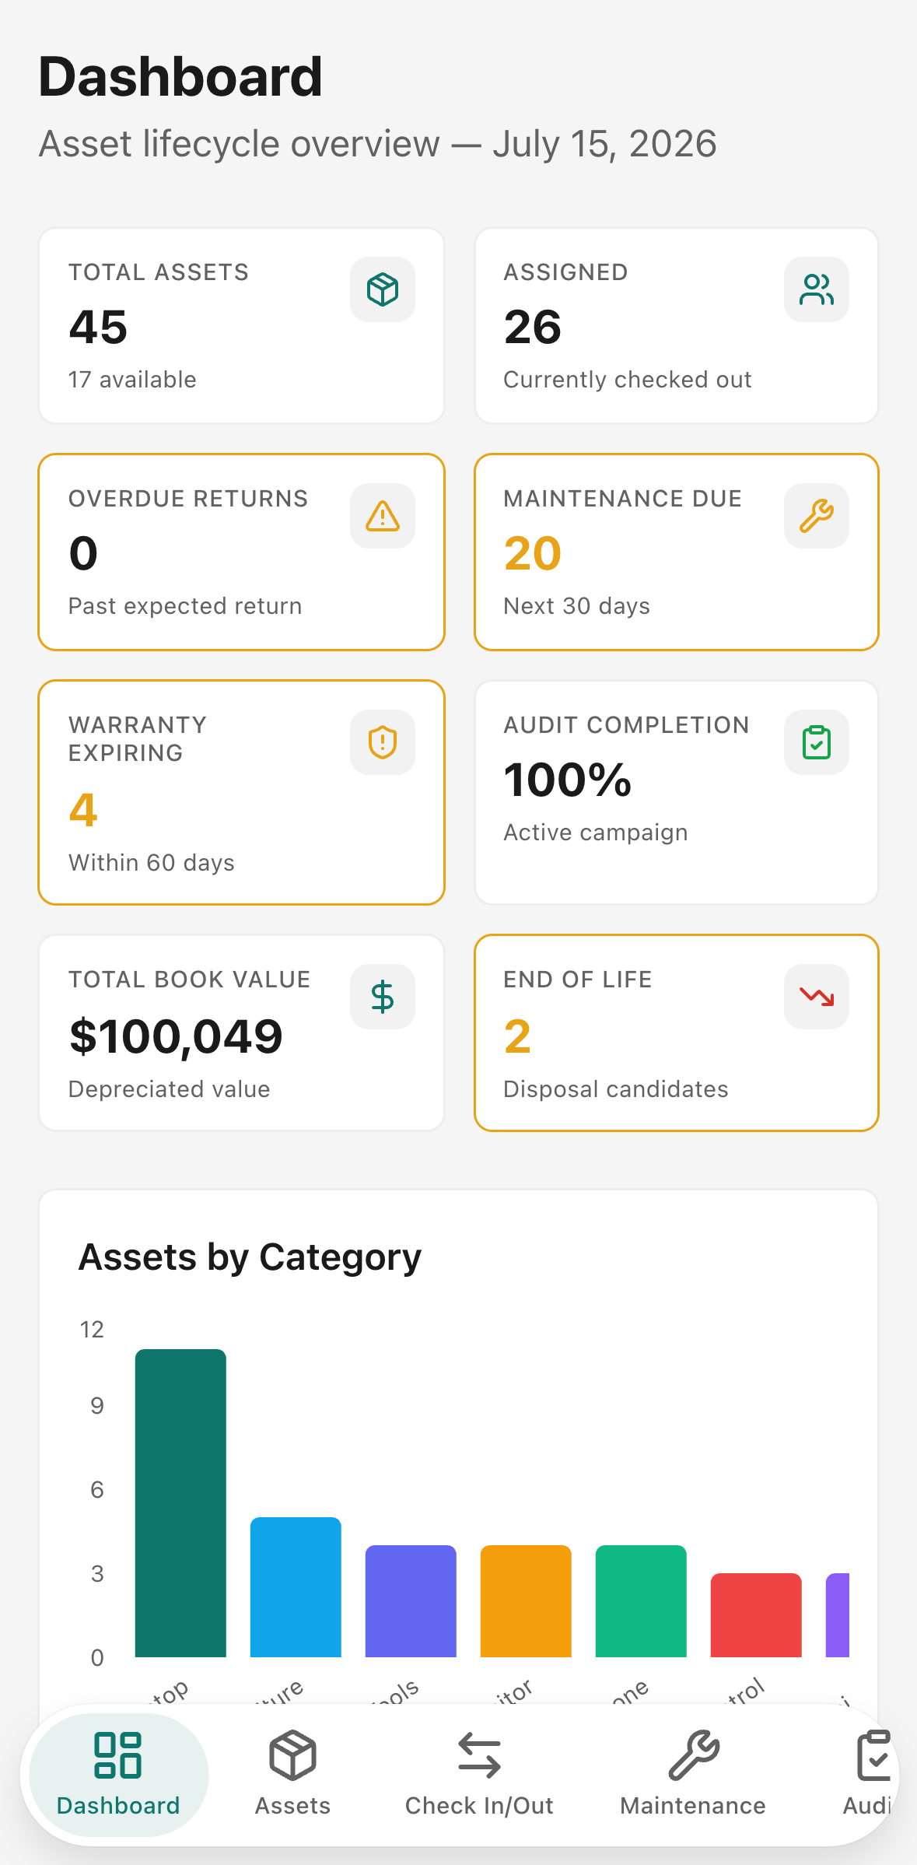The height and width of the screenshot is (1865, 917).
Task: Click the warning triangle icon in Overdue Returns
Action: click(x=383, y=516)
